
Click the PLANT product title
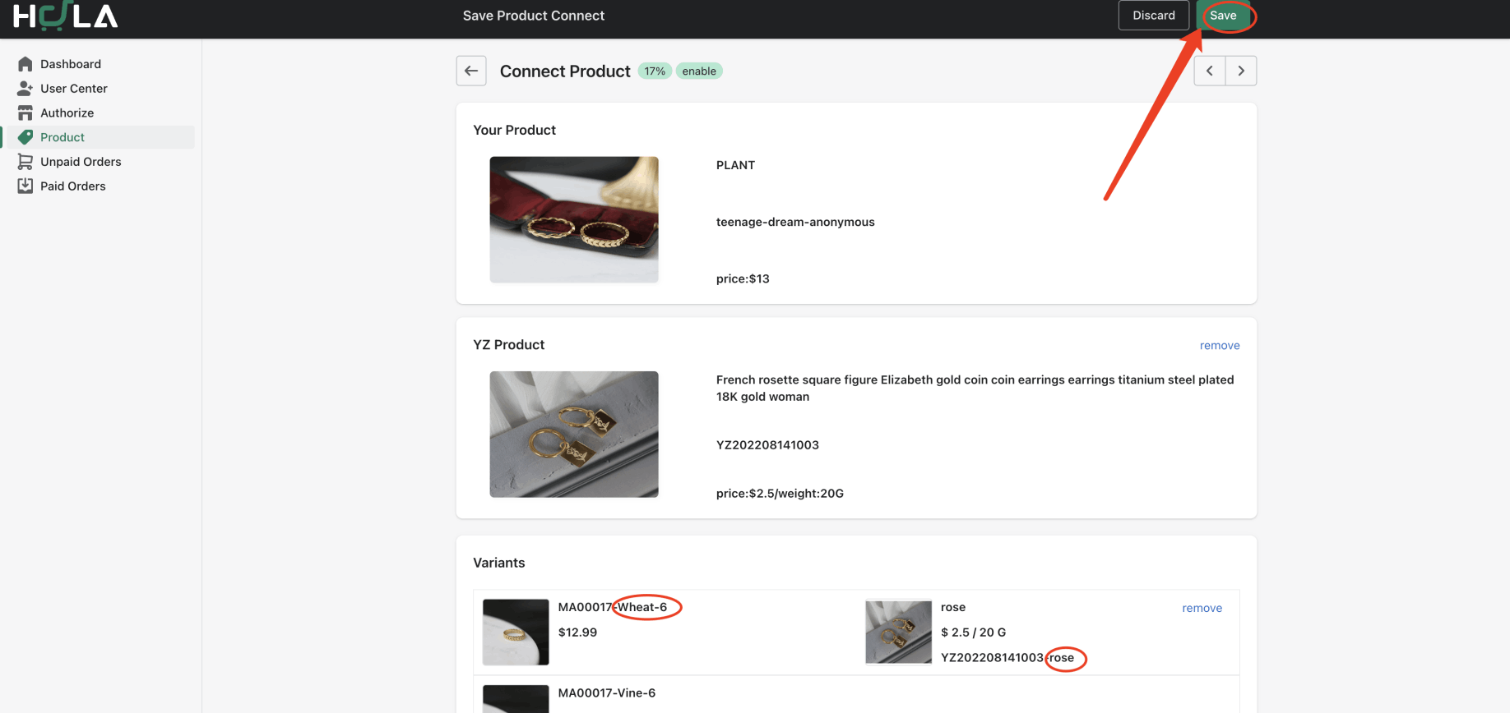pos(735,165)
